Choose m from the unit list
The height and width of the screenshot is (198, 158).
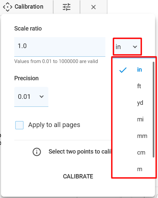[139, 169]
